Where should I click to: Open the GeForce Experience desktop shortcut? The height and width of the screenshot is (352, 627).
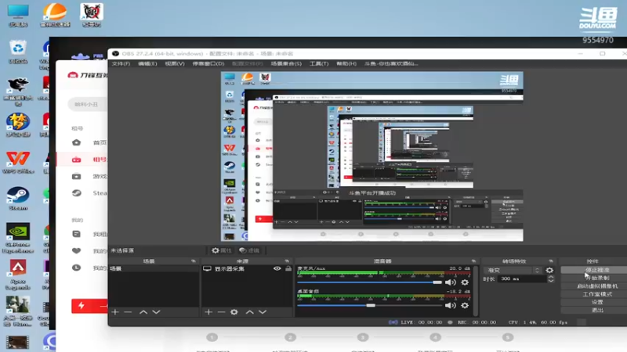(18, 238)
